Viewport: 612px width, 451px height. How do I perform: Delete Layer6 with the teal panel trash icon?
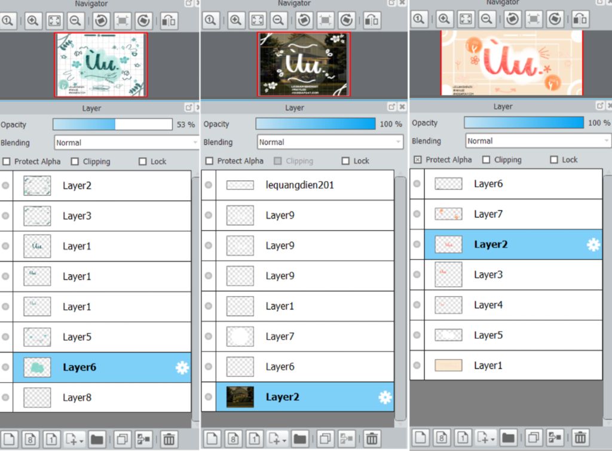point(169,440)
